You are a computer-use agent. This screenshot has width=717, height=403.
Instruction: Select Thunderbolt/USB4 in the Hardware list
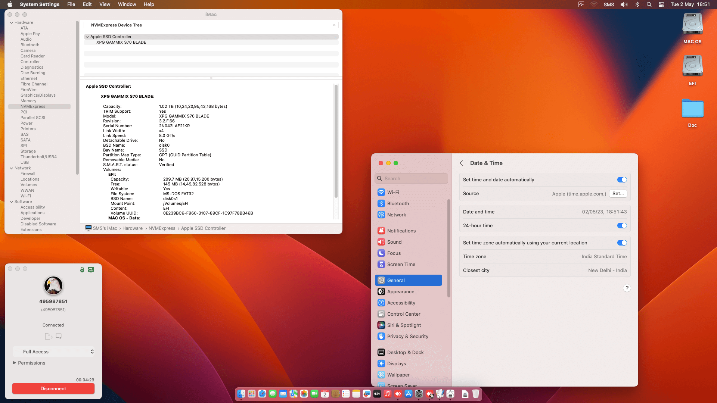[x=38, y=157]
